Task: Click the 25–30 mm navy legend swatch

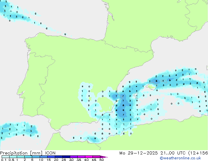Action: tap(66, 157)
